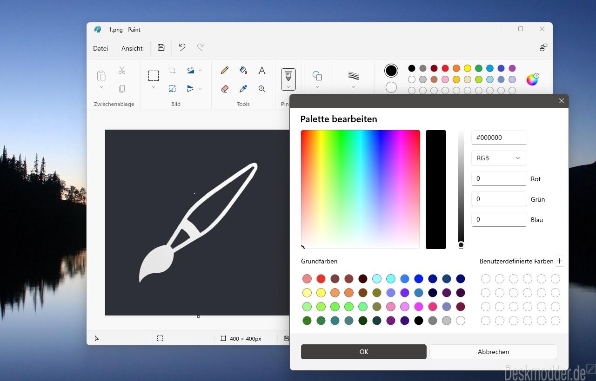The width and height of the screenshot is (596, 381).
Task: Click the hex color code field
Action: pyautogui.click(x=499, y=138)
